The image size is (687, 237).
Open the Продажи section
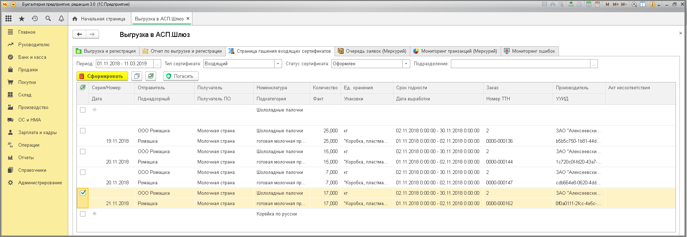pos(34,70)
